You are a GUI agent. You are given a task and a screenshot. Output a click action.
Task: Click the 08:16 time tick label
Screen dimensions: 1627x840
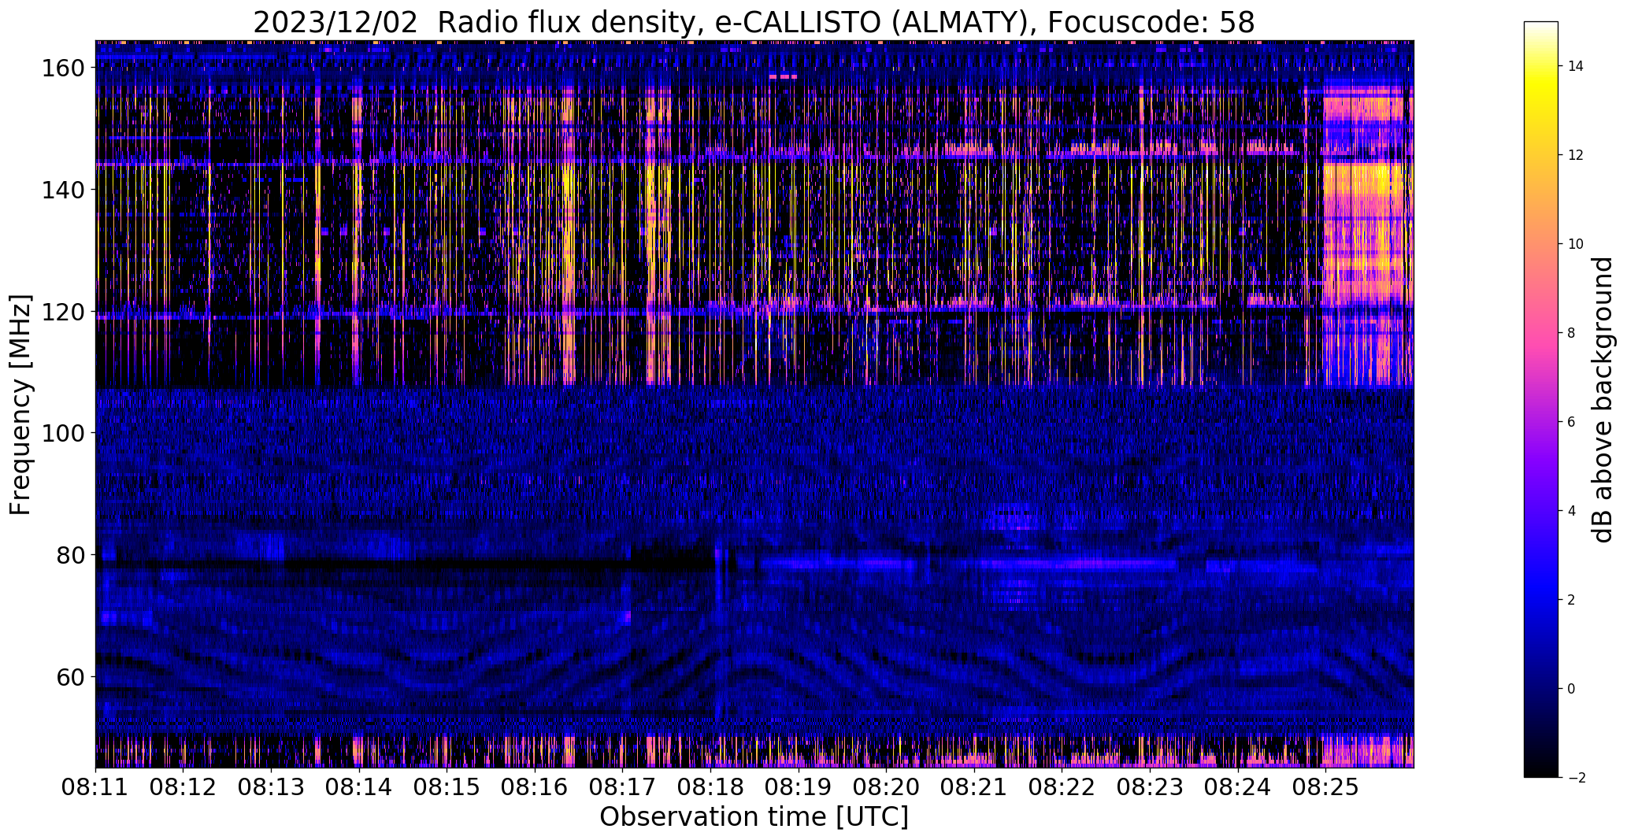click(x=535, y=786)
